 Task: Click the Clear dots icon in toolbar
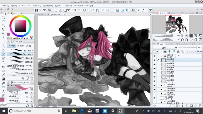(84, 10)
